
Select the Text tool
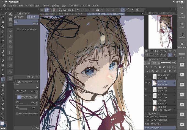3,109
